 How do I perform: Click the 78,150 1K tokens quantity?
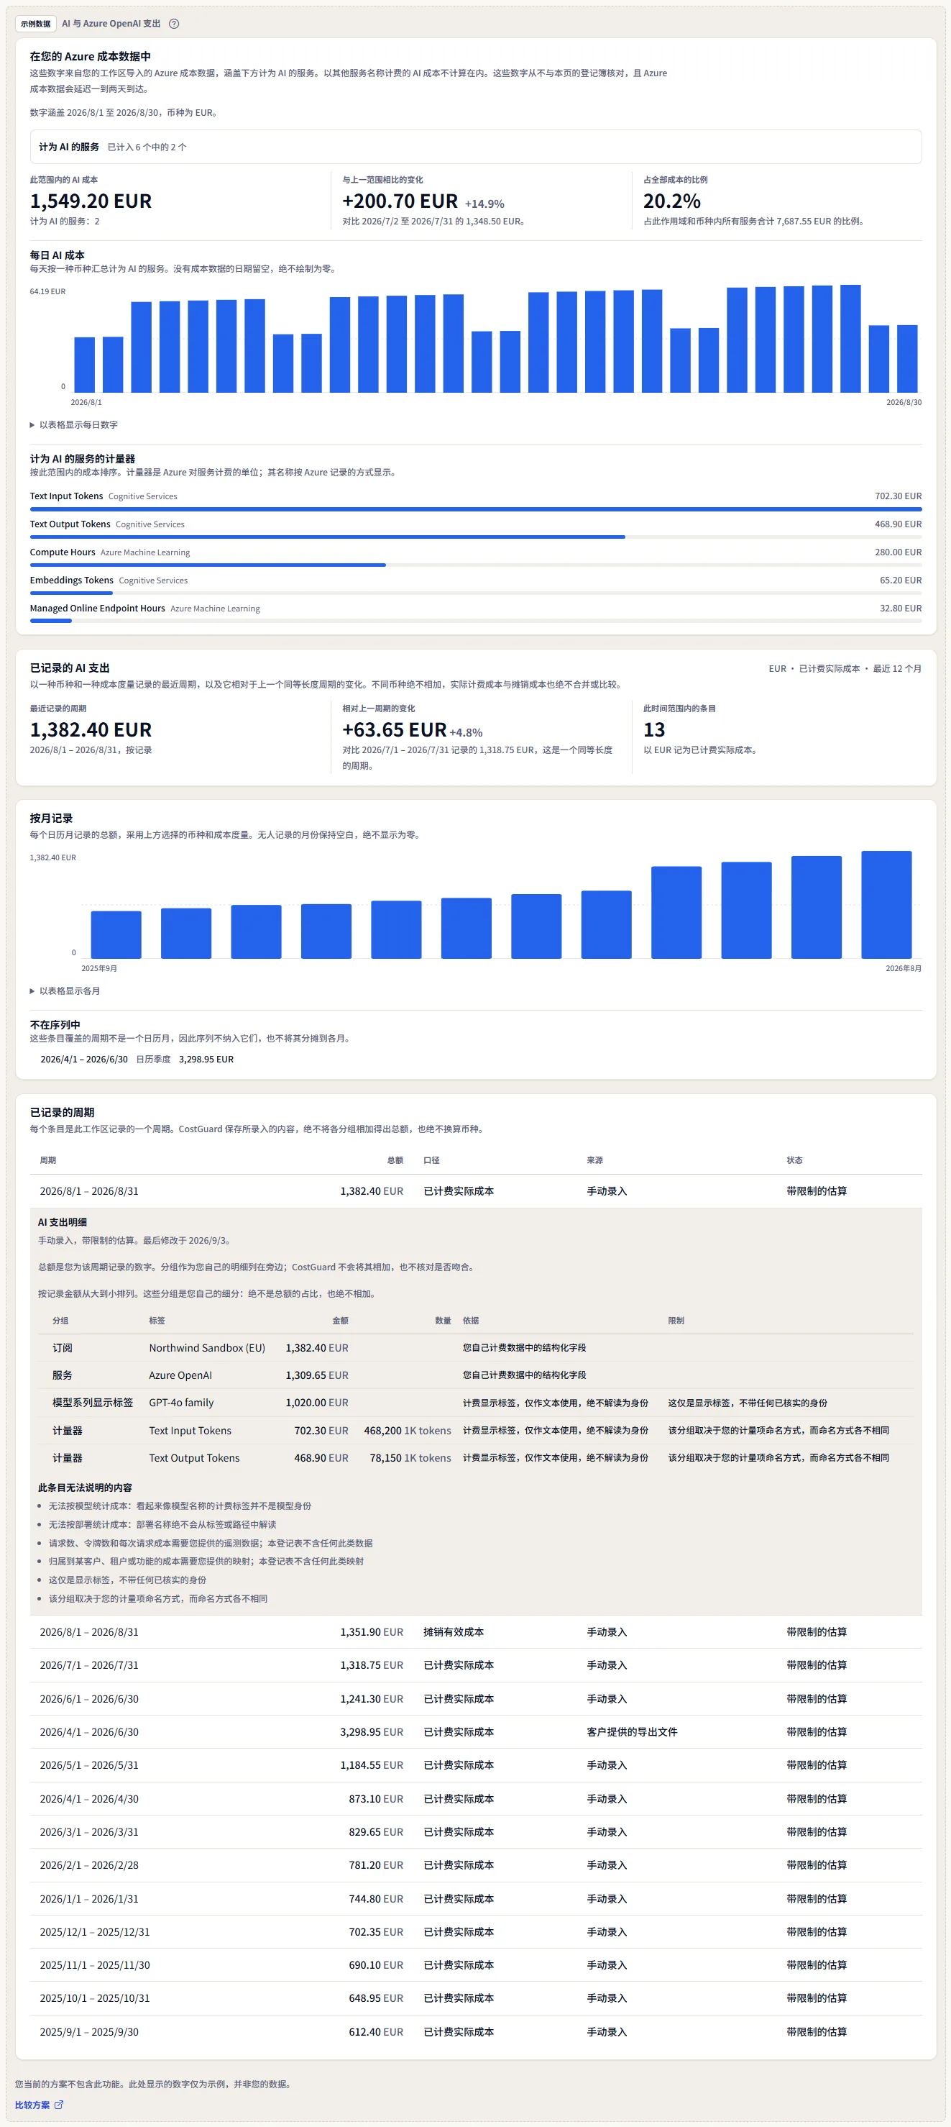[x=410, y=1457]
